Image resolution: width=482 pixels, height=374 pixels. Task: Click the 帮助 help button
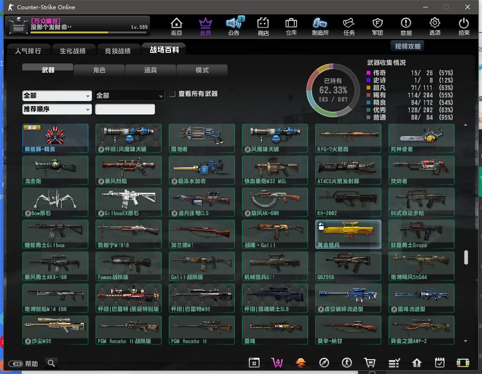tap(23, 364)
